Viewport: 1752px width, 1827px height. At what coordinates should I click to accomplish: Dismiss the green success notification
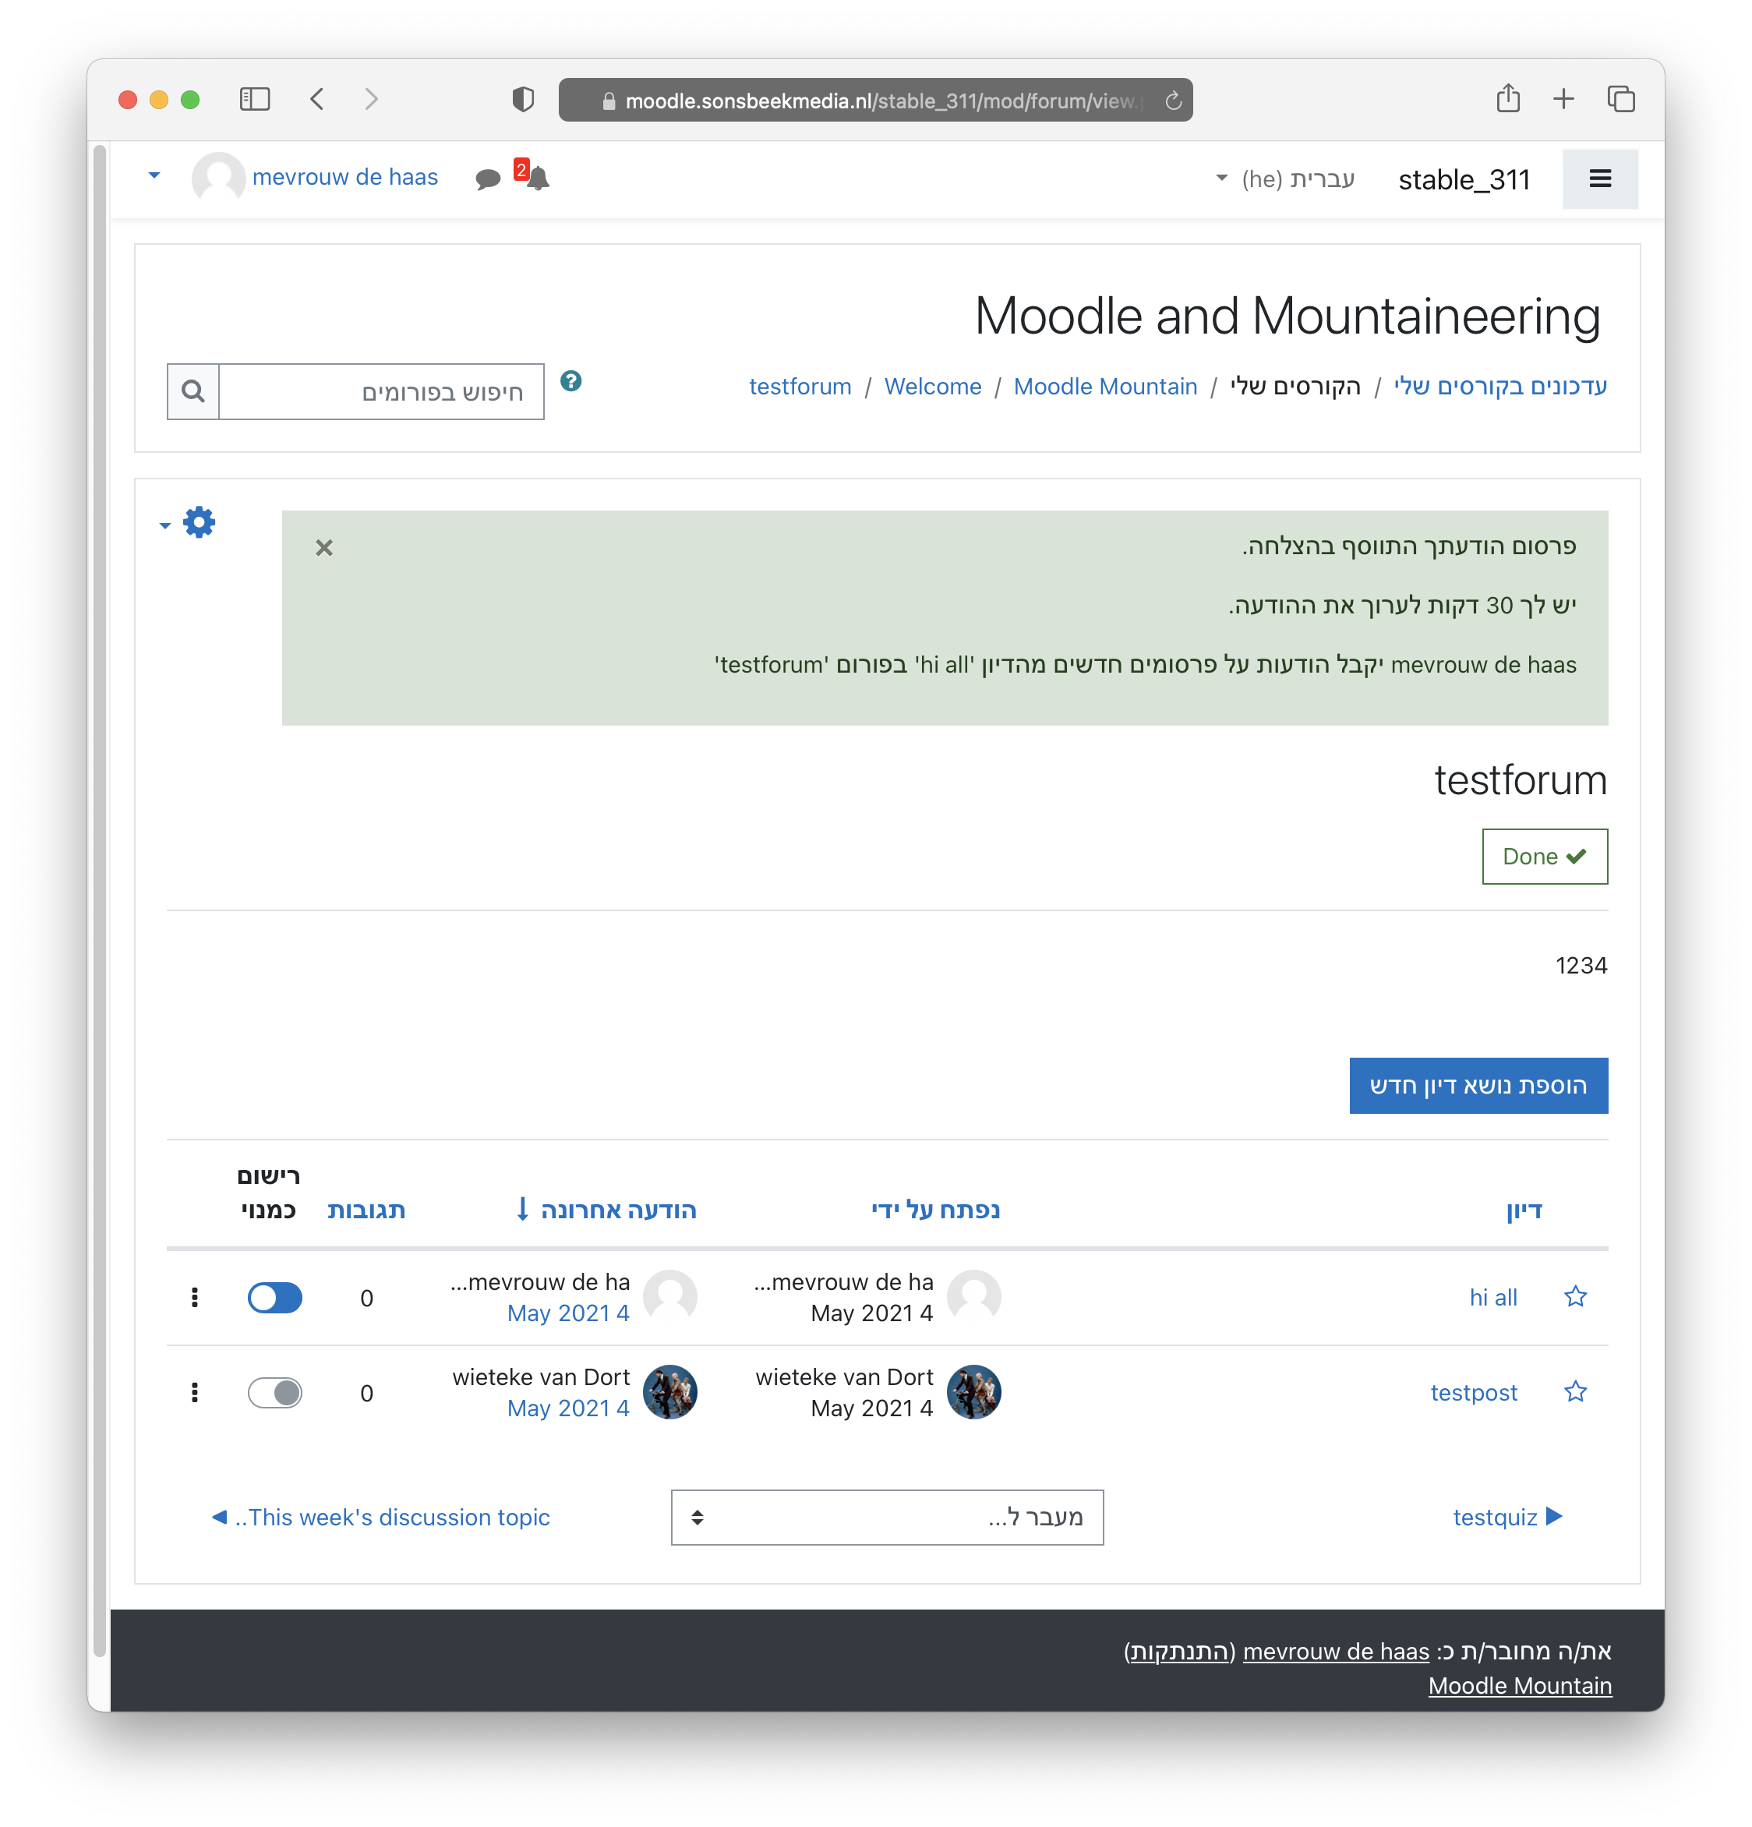(323, 547)
